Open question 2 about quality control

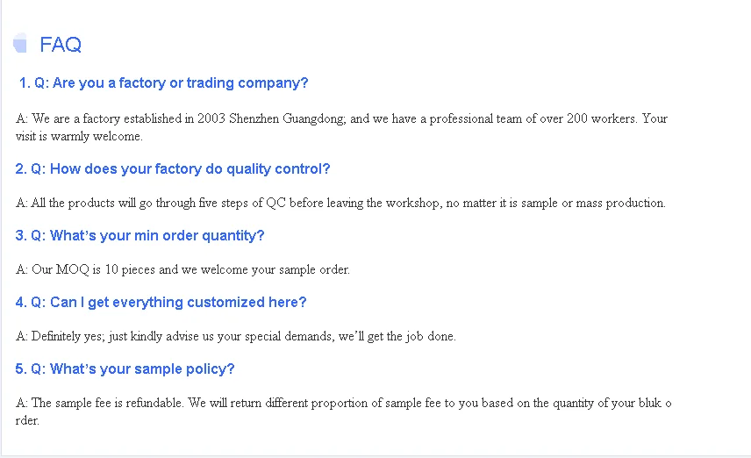[173, 169]
